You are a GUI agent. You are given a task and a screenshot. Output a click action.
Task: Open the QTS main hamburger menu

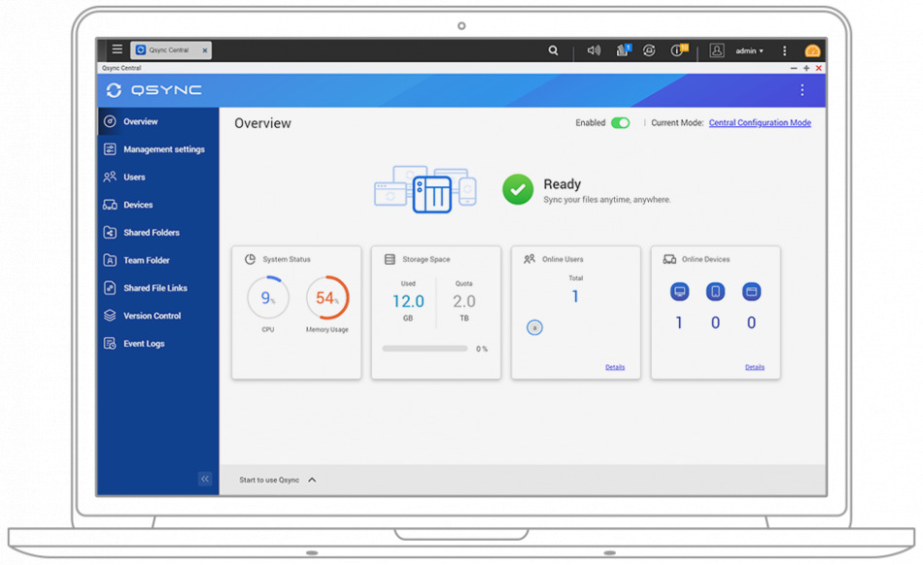click(117, 50)
